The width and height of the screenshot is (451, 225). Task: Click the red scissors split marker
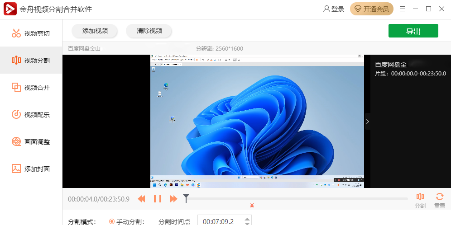252,202
